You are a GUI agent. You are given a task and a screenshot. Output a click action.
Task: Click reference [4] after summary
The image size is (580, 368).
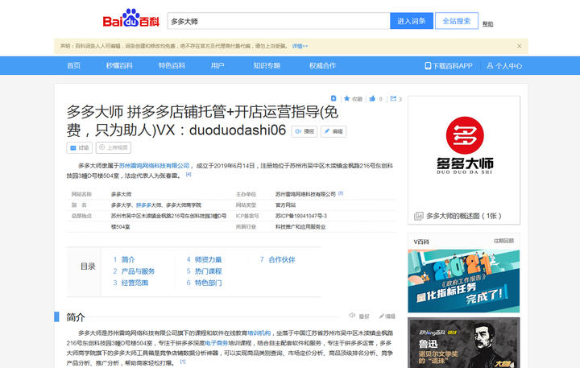coord(188,174)
